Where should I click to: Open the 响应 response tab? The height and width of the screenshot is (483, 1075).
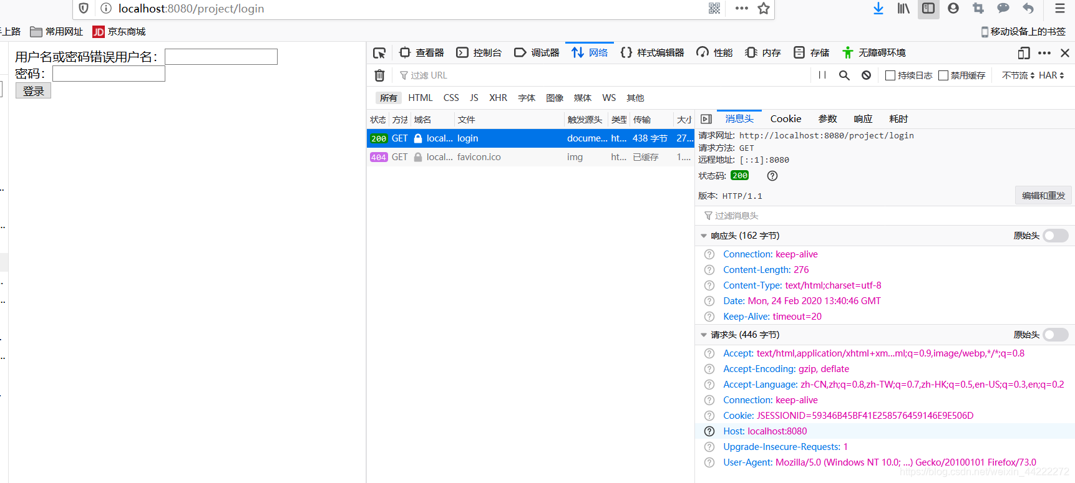pos(863,119)
